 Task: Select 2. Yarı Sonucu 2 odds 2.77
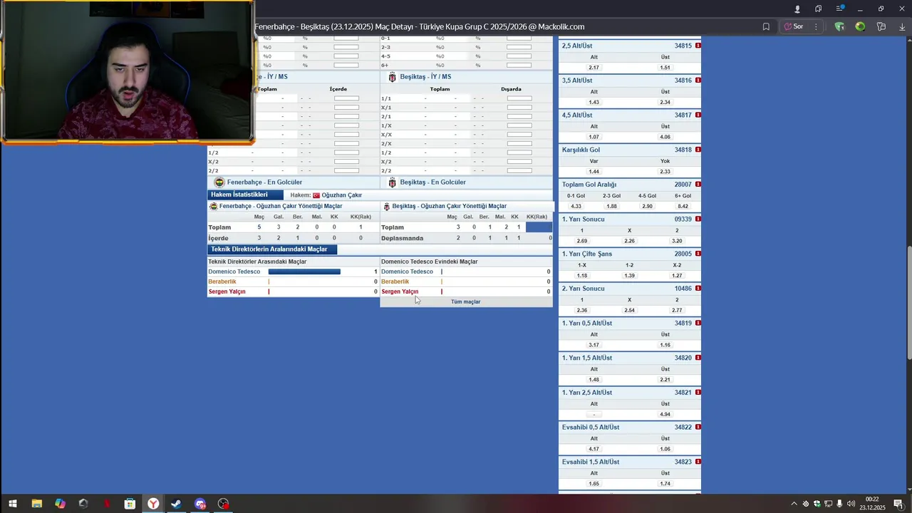(677, 311)
